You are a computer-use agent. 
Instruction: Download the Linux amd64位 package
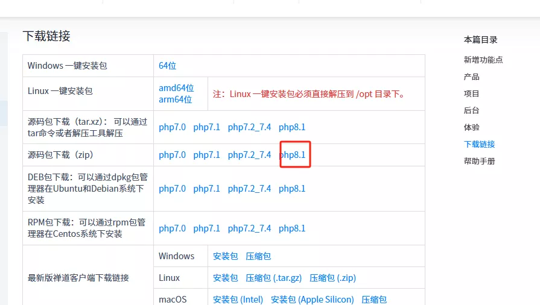coord(176,88)
